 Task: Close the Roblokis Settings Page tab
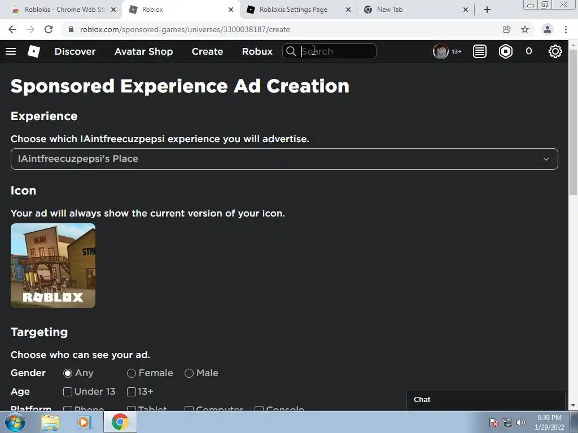[348, 10]
